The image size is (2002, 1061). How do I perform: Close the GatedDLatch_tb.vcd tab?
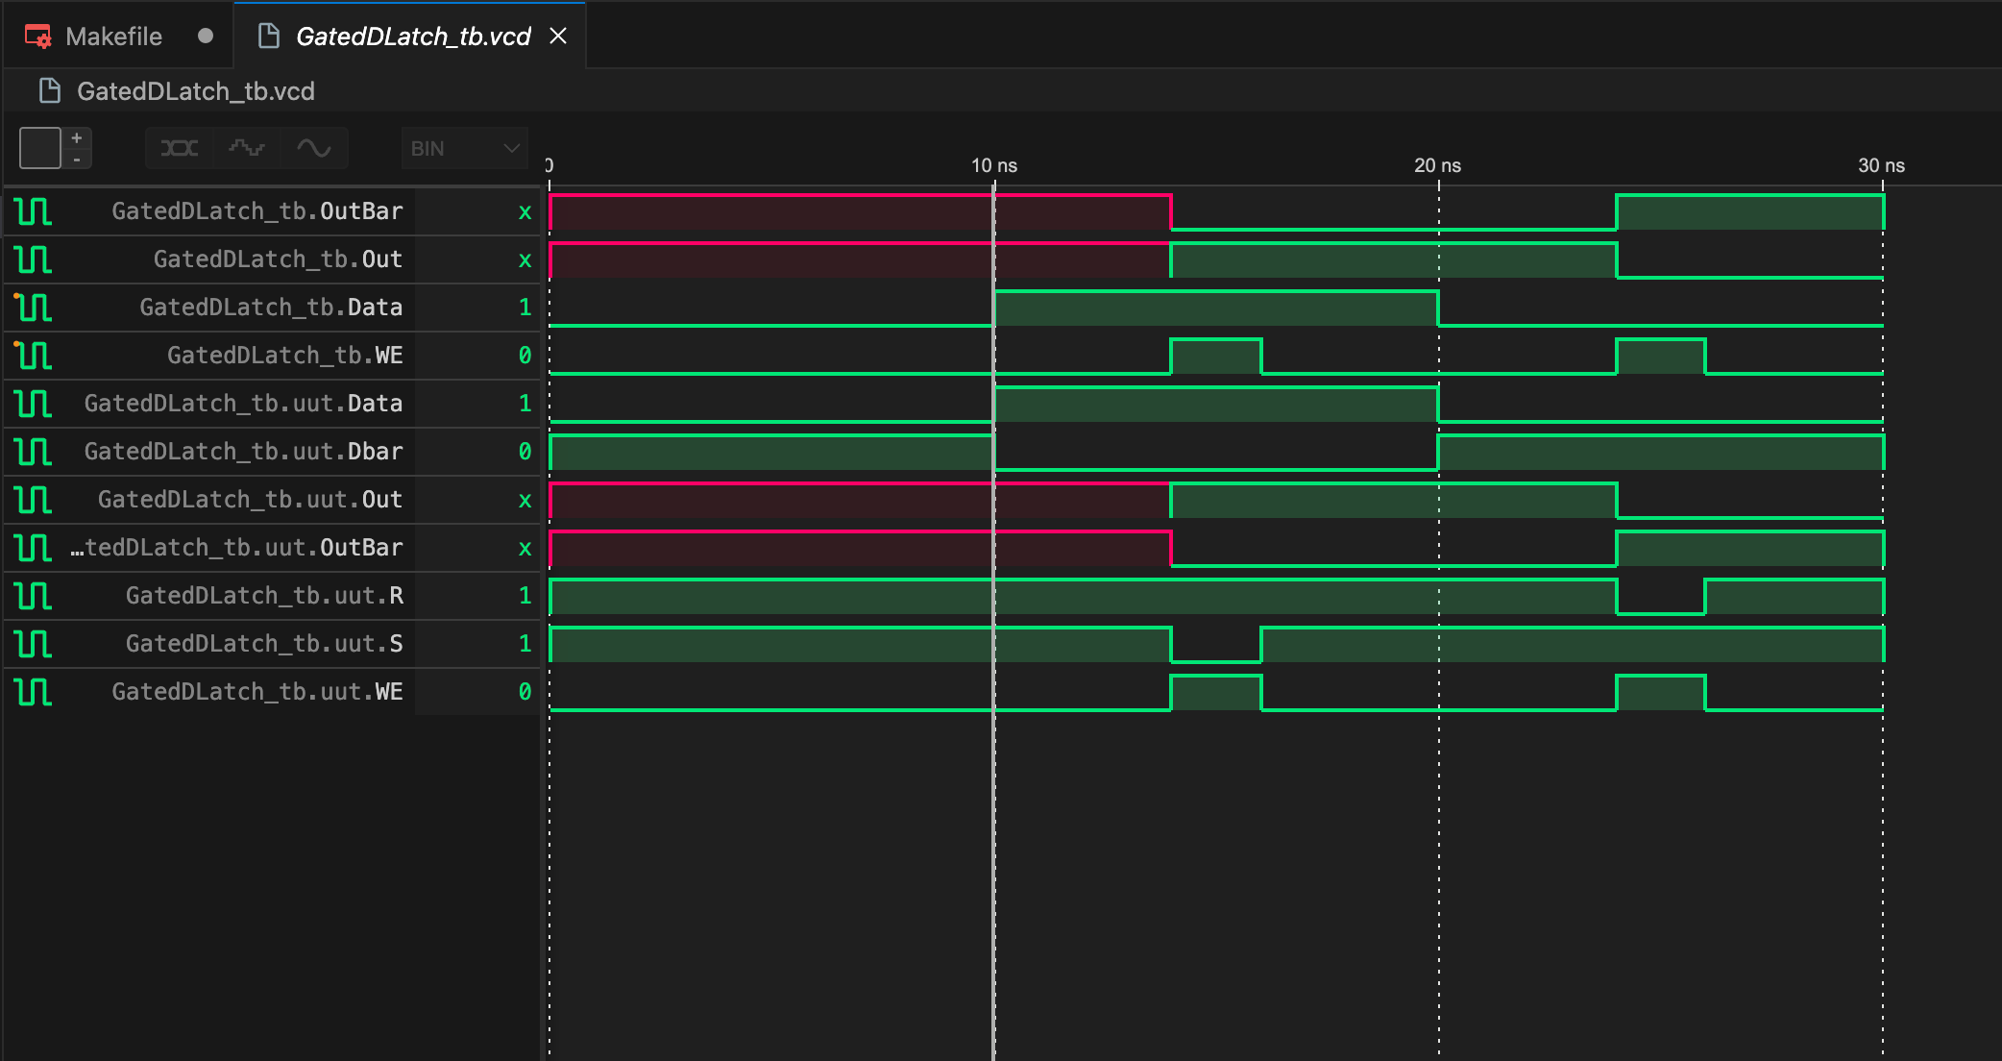tap(558, 37)
